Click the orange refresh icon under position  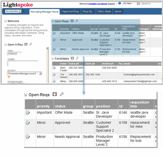point(9,77)
